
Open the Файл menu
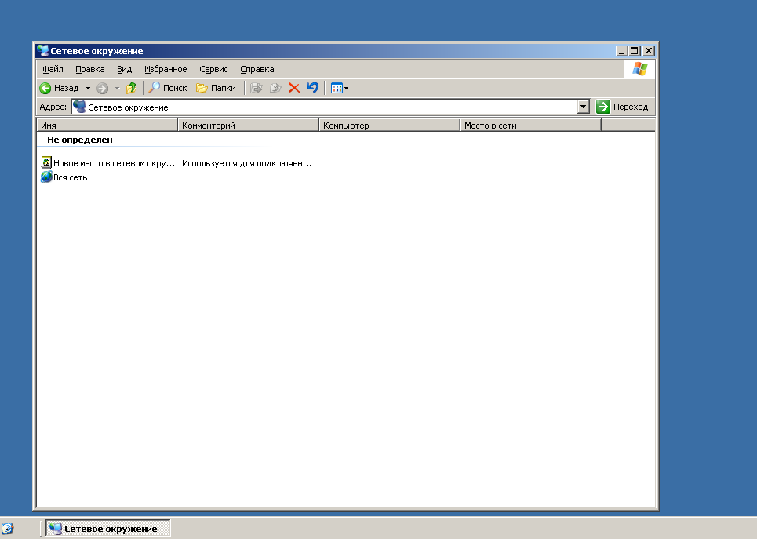[53, 69]
